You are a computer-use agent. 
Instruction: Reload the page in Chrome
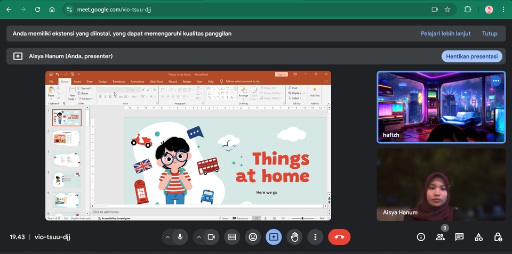[x=37, y=10]
